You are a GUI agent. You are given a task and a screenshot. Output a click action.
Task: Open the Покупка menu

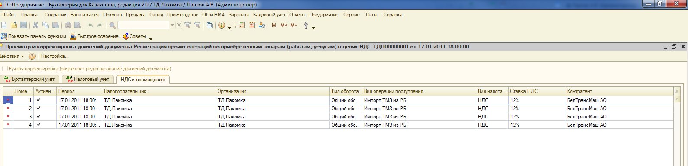pos(113,15)
